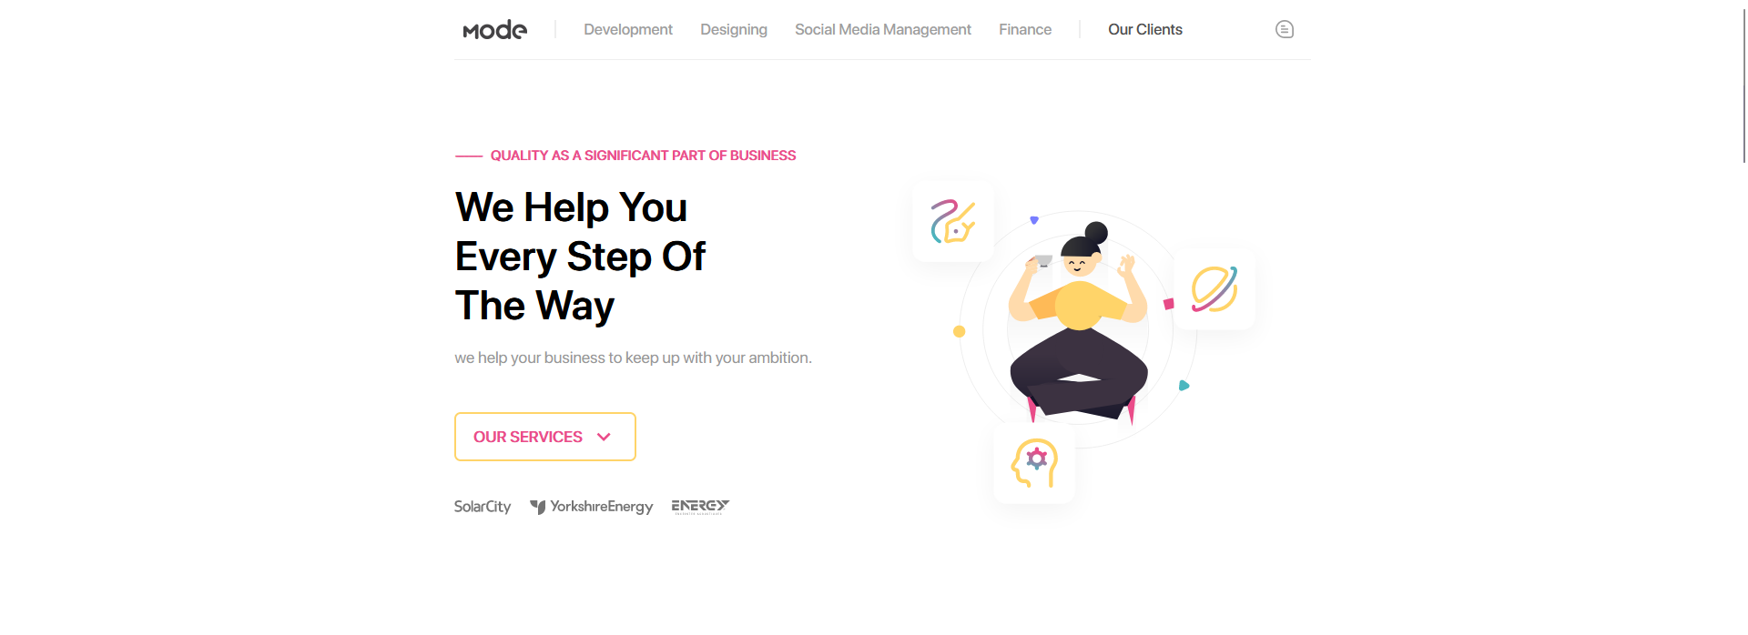Open the Development menu item
The height and width of the screenshot is (635, 1748).
click(x=628, y=29)
